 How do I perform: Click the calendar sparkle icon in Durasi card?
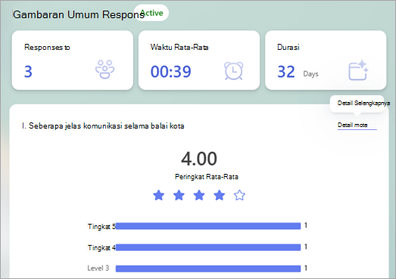click(358, 70)
